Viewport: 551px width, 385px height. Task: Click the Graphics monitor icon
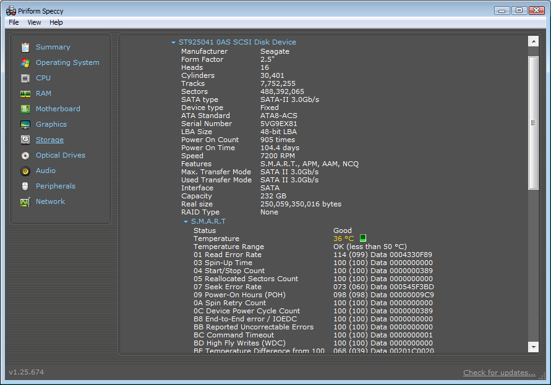click(x=25, y=124)
